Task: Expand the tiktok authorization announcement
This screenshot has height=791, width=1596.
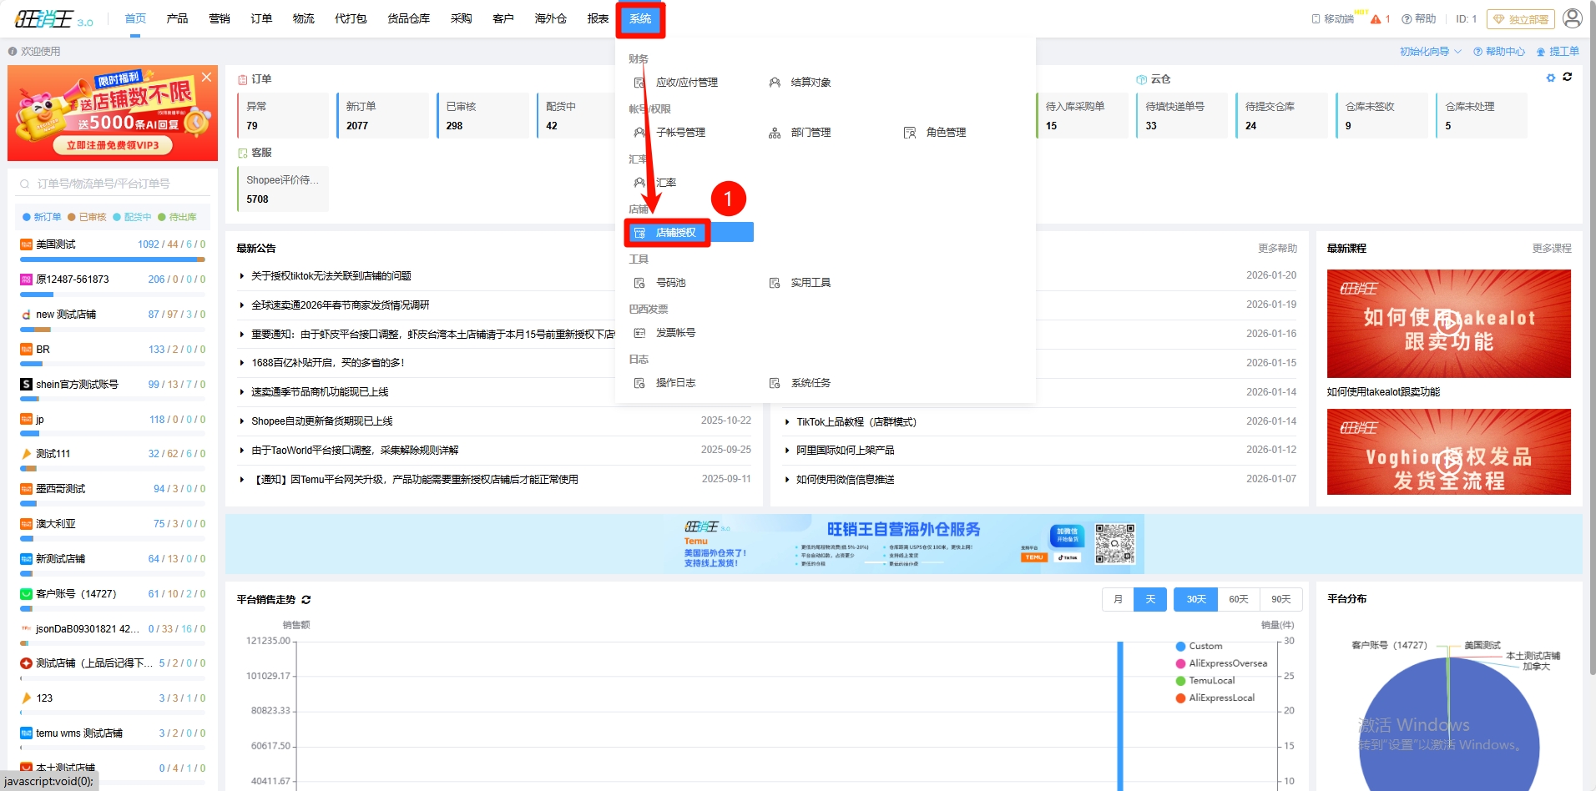Action: (331, 276)
